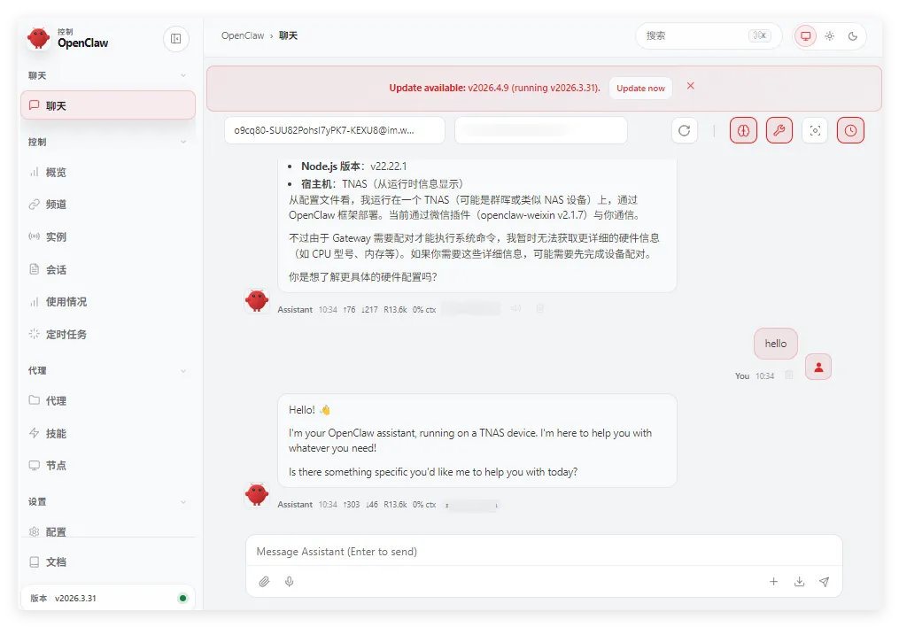Focus the 搜索 search box

coord(709,35)
